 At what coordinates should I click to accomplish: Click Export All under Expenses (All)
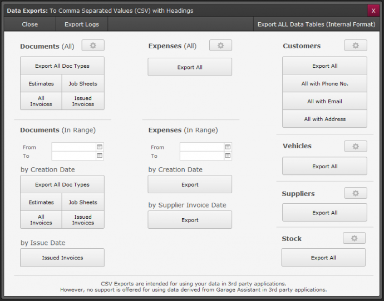pos(190,67)
